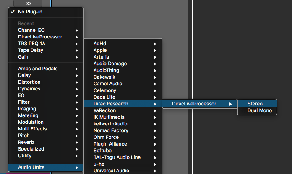Click the stereo link icon button
This screenshot has height=174, width=292.
click(x=28, y=3)
